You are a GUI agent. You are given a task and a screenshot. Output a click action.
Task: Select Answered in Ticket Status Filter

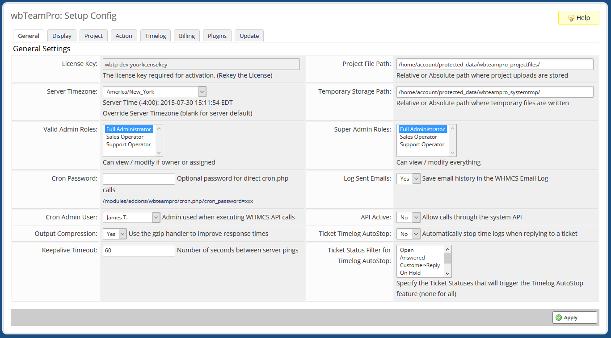click(413, 257)
